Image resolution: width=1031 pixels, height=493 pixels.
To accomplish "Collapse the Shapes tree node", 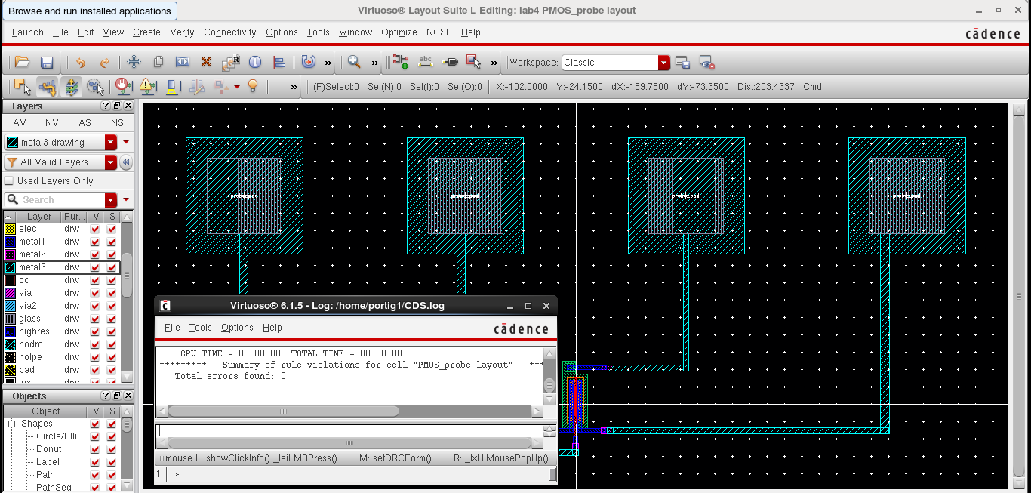I will pos(12,424).
